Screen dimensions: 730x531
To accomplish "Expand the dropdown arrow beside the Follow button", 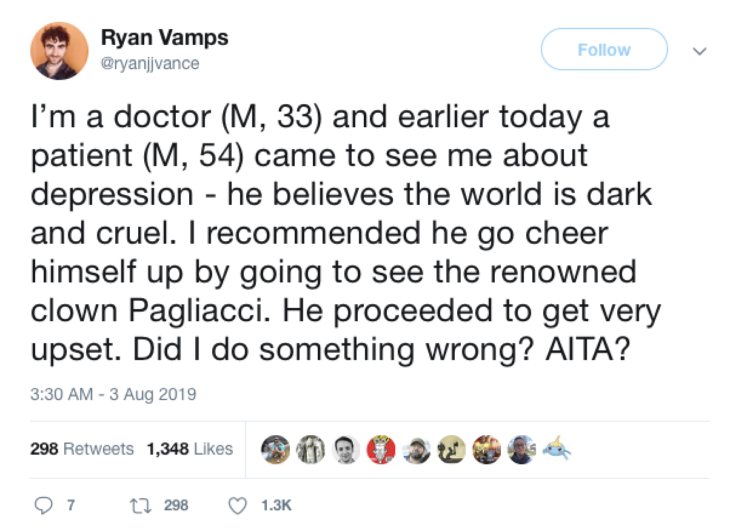I will (700, 51).
